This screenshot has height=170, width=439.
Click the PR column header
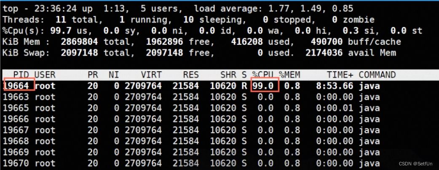(x=93, y=74)
